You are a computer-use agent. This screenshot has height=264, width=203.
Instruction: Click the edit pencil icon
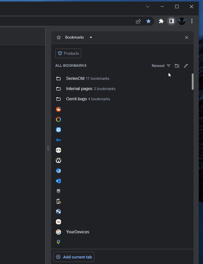pyautogui.click(x=186, y=66)
